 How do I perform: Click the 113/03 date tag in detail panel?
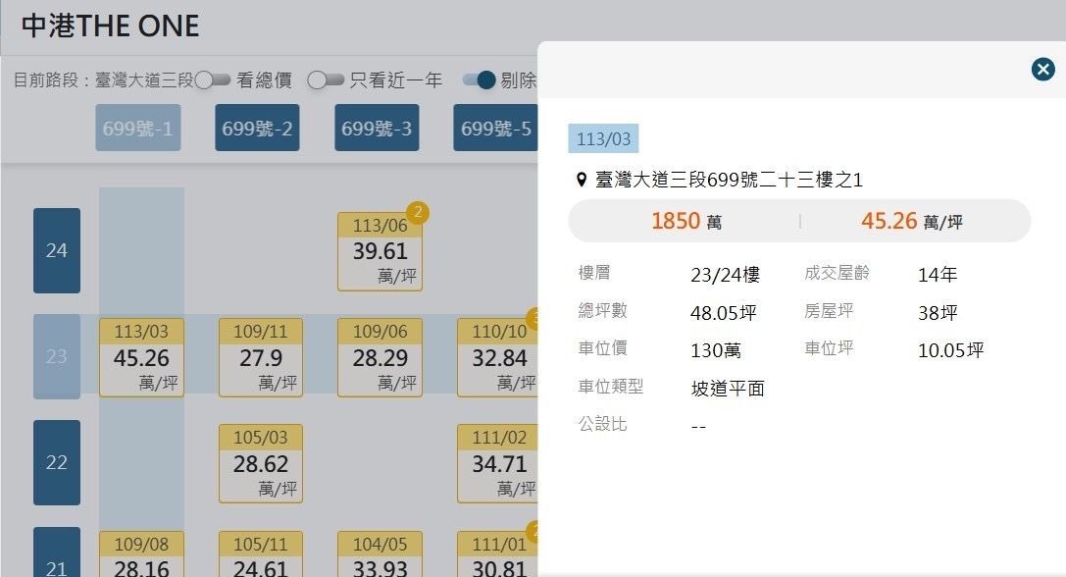[603, 139]
